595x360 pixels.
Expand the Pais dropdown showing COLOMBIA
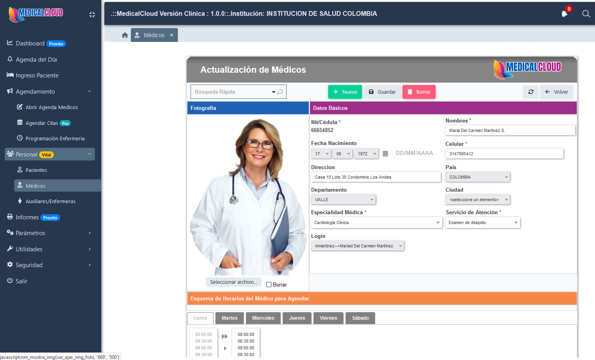(x=478, y=177)
